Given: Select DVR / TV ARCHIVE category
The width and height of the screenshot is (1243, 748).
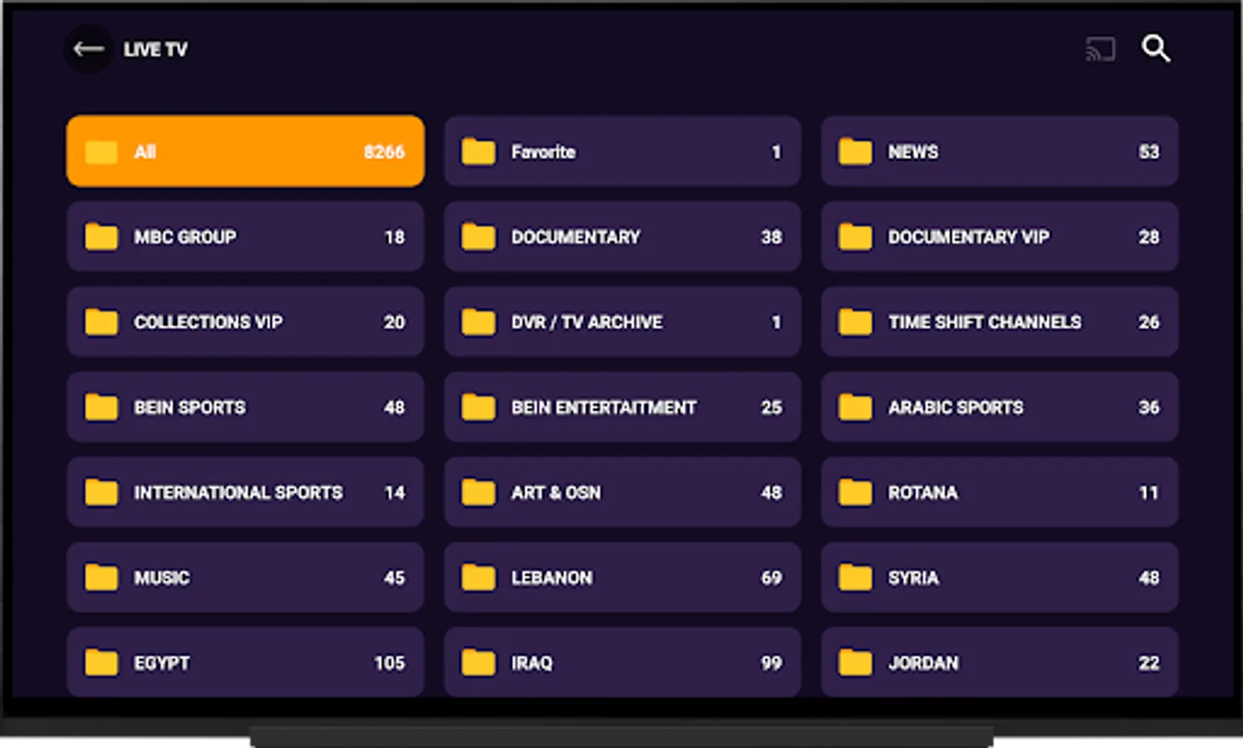Looking at the screenshot, I should coord(622,322).
